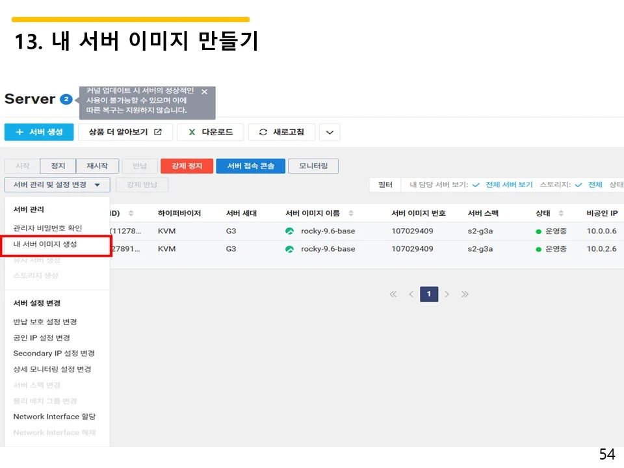Viewport: 624px width, 468px height.
Task: Click the sort icon on 서버 이미지 이름 column
Action: pos(351,213)
